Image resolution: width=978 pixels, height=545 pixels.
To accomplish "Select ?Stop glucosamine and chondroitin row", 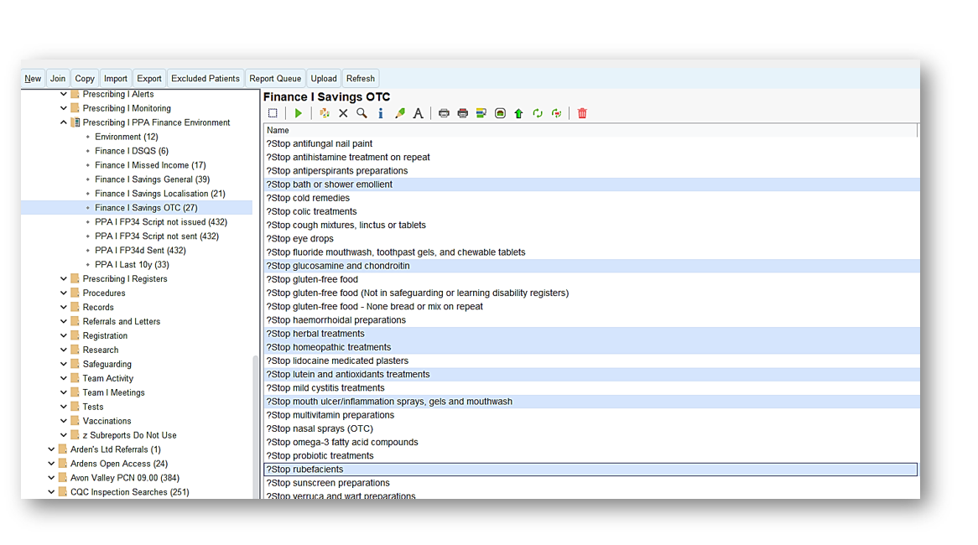I will coord(591,266).
